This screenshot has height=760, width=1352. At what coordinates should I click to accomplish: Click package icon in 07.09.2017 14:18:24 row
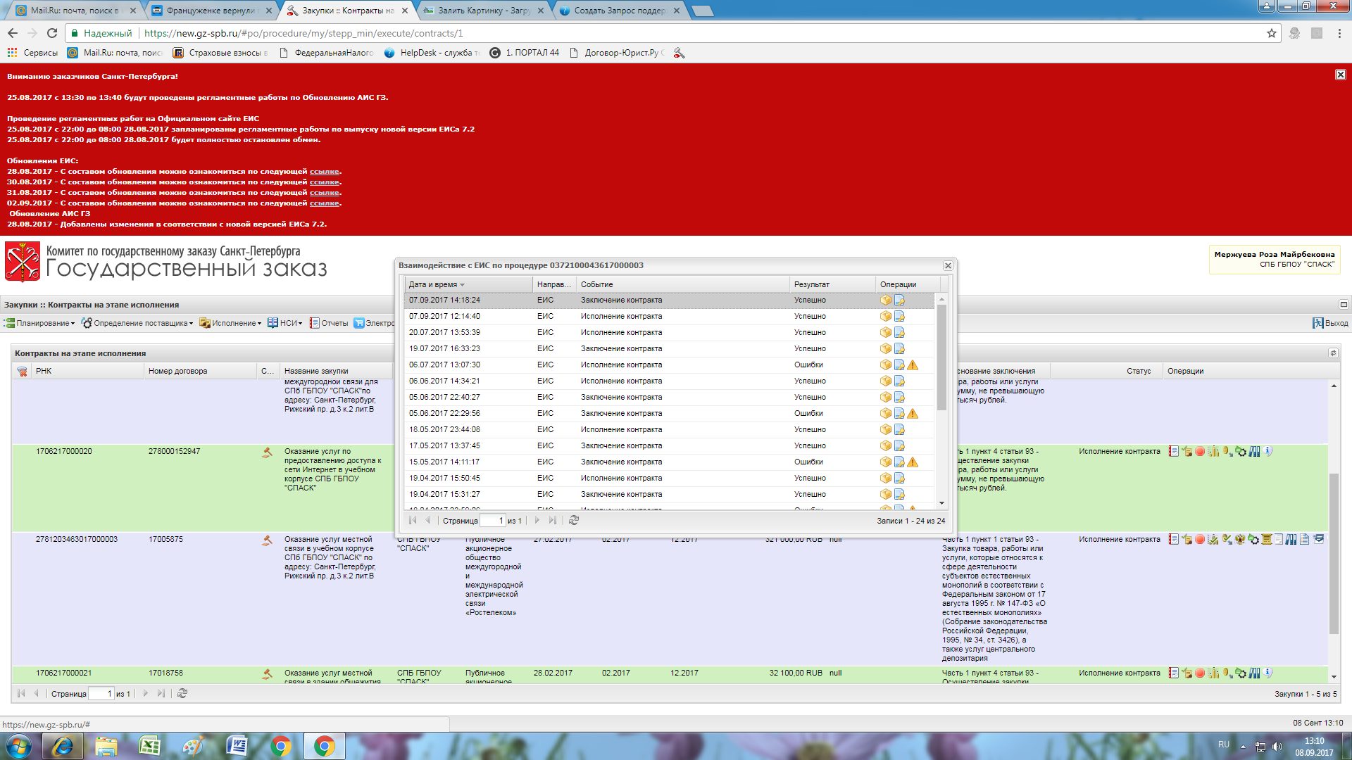coord(886,300)
